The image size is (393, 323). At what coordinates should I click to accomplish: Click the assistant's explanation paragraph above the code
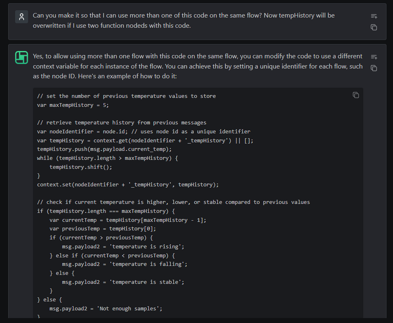click(197, 66)
